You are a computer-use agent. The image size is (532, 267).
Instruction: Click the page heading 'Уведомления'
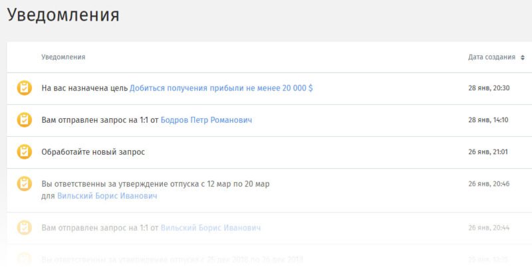point(64,15)
